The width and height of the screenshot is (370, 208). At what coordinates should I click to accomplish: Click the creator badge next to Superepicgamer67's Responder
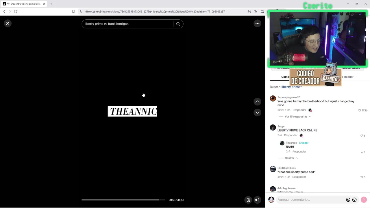[310, 110]
